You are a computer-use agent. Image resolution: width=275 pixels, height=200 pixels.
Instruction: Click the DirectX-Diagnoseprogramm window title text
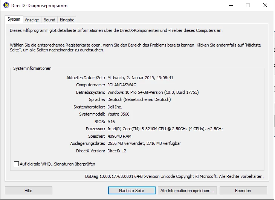(39, 6)
